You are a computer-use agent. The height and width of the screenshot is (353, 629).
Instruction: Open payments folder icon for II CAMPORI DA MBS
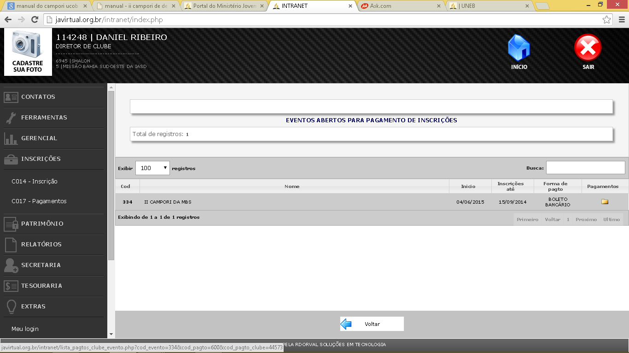point(605,201)
